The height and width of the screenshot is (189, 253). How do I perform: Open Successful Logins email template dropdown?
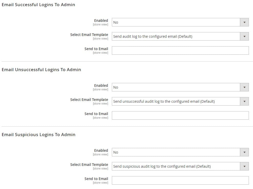click(180, 36)
